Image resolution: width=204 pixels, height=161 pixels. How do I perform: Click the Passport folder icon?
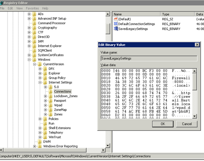51,101
